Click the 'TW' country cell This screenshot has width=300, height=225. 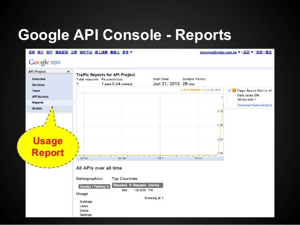[150, 190]
